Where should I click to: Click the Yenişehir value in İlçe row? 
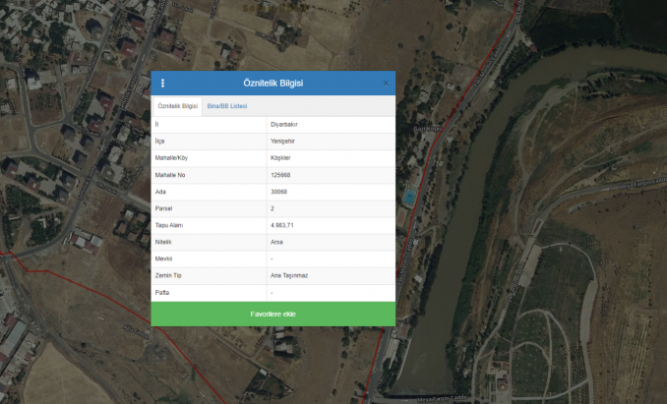(283, 142)
